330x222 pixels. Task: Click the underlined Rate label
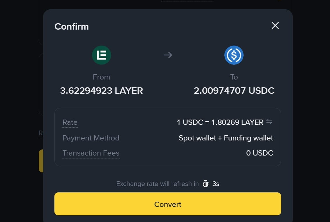pos(70,122)
